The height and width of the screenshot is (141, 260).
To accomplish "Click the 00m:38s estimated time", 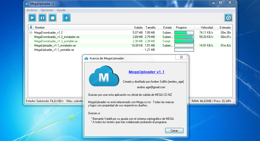I will (x=226, y=33).
